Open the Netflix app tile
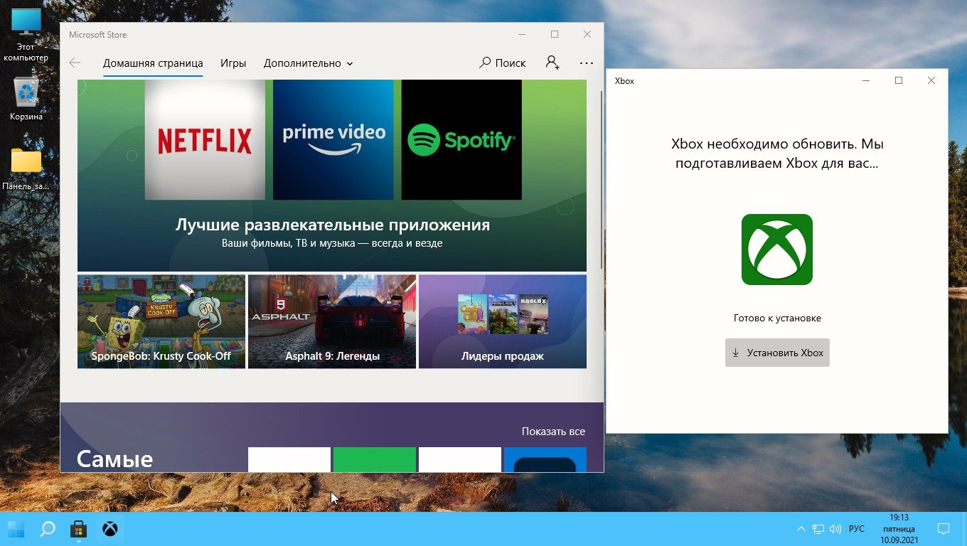 coord(205,139)
